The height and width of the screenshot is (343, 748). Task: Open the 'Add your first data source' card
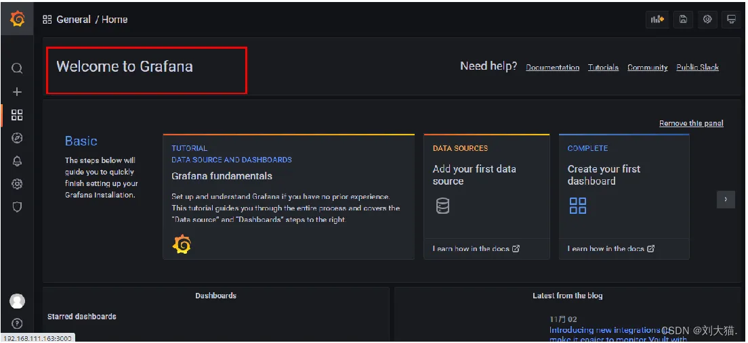pos(486,197)
